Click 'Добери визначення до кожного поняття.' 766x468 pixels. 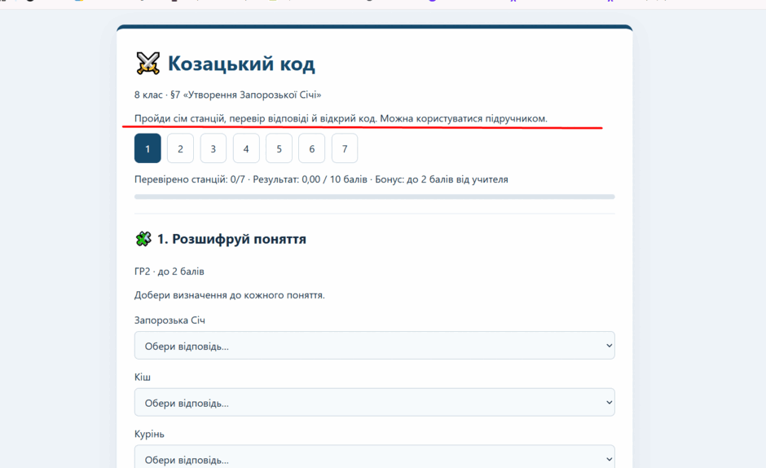[x=230, y=295]
